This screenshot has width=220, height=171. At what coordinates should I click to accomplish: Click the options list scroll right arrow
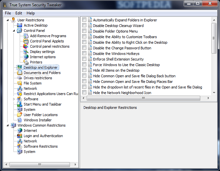(x=209, y=98)
